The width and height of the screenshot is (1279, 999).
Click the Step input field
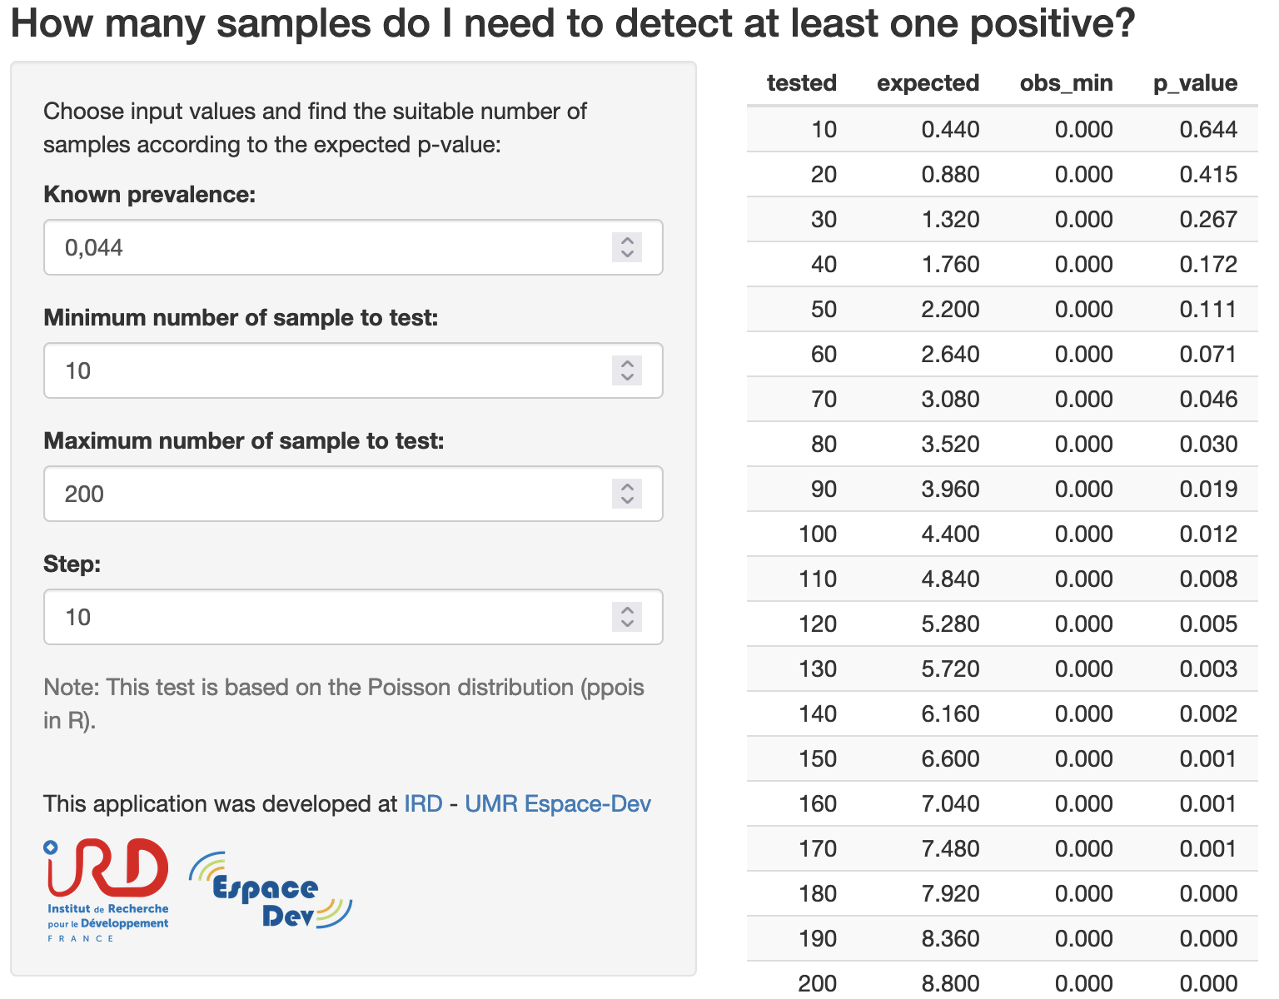[353, 617]
